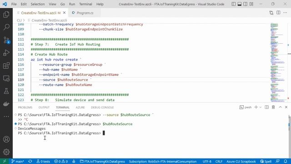Select the TERMINAL panel tab
This screenshot has height=164, width=291.
[x=63, y=108]
